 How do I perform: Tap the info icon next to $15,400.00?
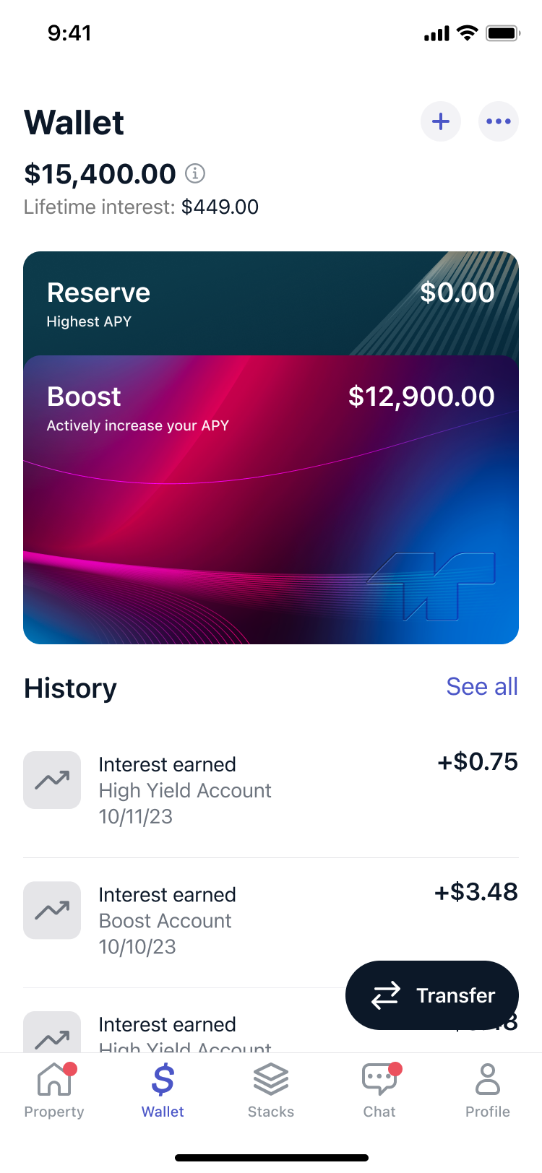click(195, 173)
